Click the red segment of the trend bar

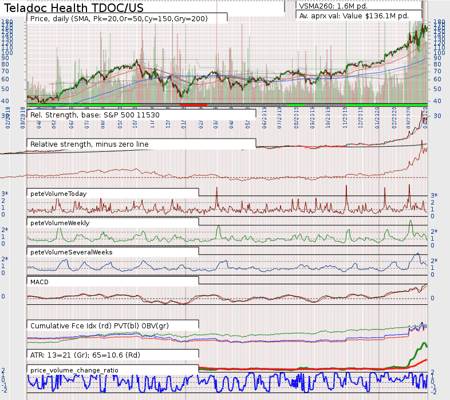pyautogui.click(x=194, y=105)
